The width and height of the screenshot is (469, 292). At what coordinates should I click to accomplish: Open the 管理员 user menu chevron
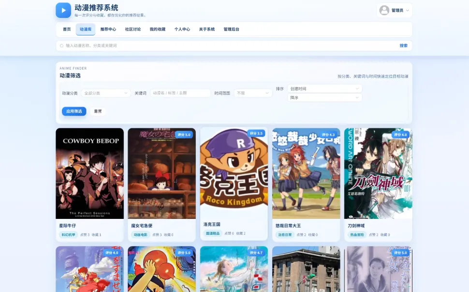(x=408, y=11)
